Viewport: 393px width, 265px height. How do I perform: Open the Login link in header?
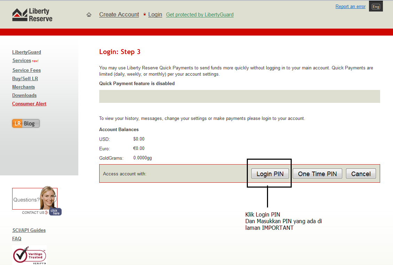pyautogui.click(x=155, y=15)
